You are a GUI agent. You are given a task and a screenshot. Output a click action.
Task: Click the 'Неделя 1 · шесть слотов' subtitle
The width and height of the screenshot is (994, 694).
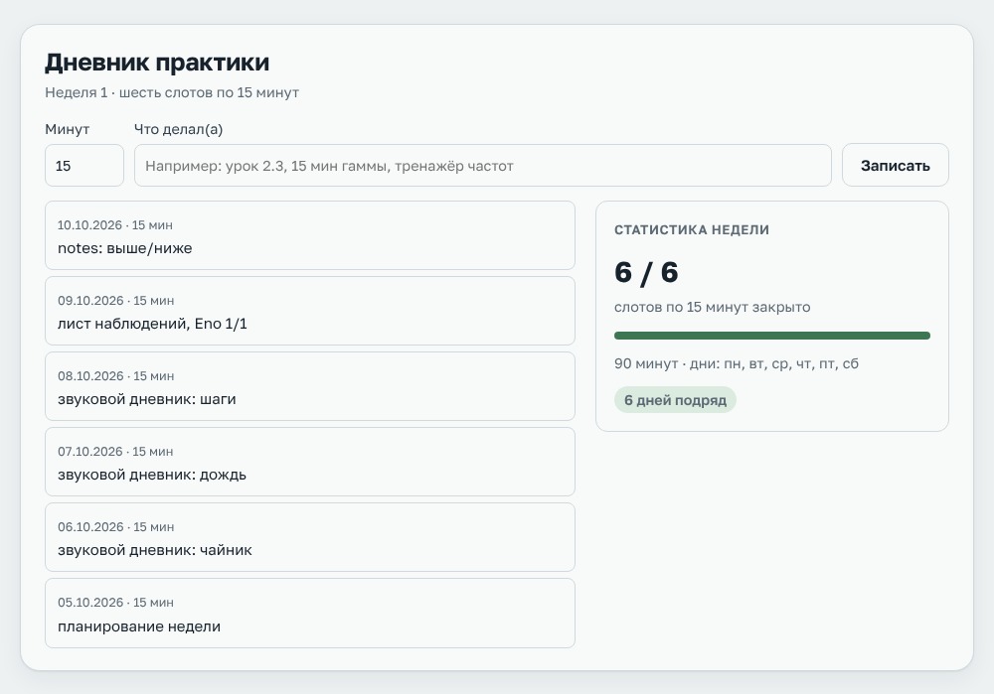pyautogui.click(x=172, y=92)
